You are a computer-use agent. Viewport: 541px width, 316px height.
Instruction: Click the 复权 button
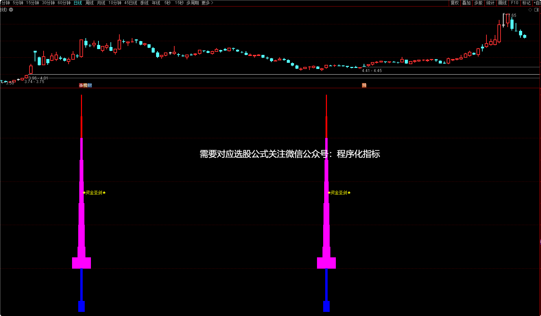[x=455, y=3]
